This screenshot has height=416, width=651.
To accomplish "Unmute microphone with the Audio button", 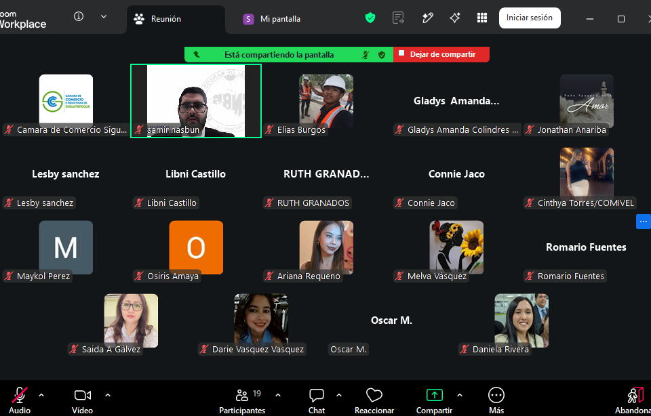I will (x=20, y=400).
